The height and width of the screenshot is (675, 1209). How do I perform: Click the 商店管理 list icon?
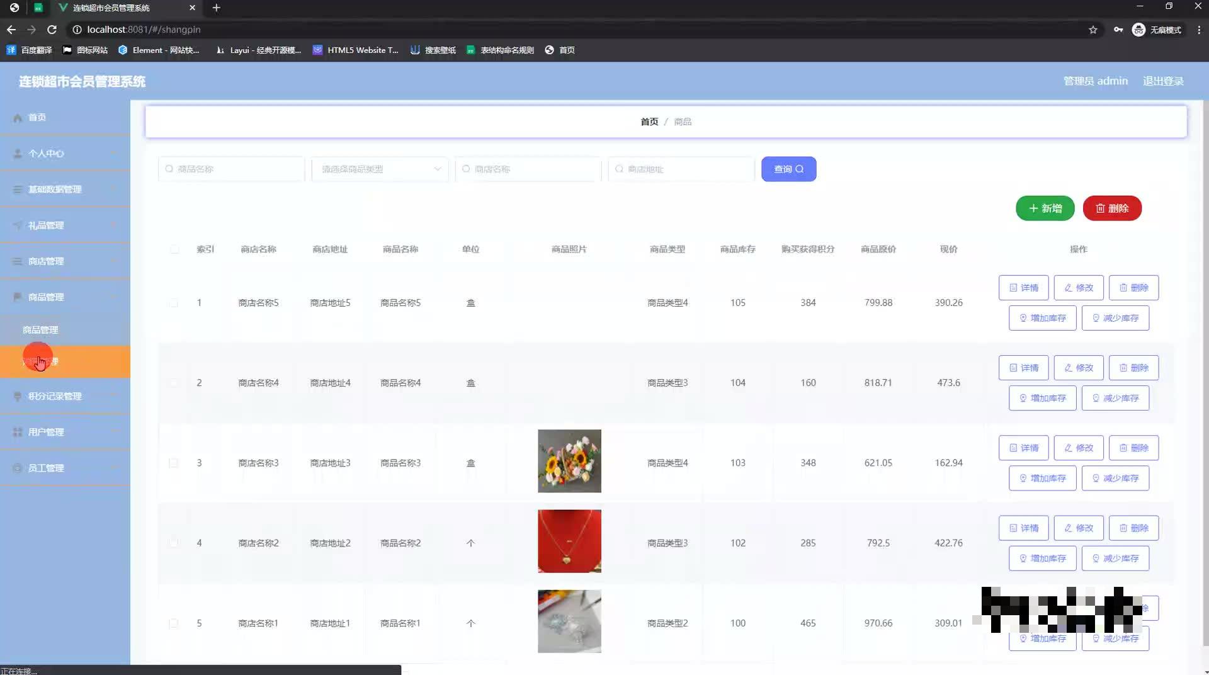(18, 261)
